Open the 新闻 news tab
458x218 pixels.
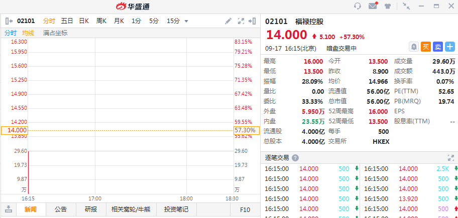tap(30, 209)
